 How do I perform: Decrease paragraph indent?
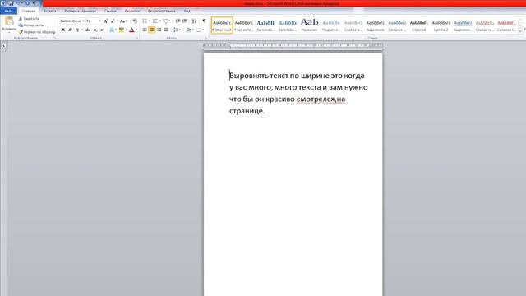[178, 21]
